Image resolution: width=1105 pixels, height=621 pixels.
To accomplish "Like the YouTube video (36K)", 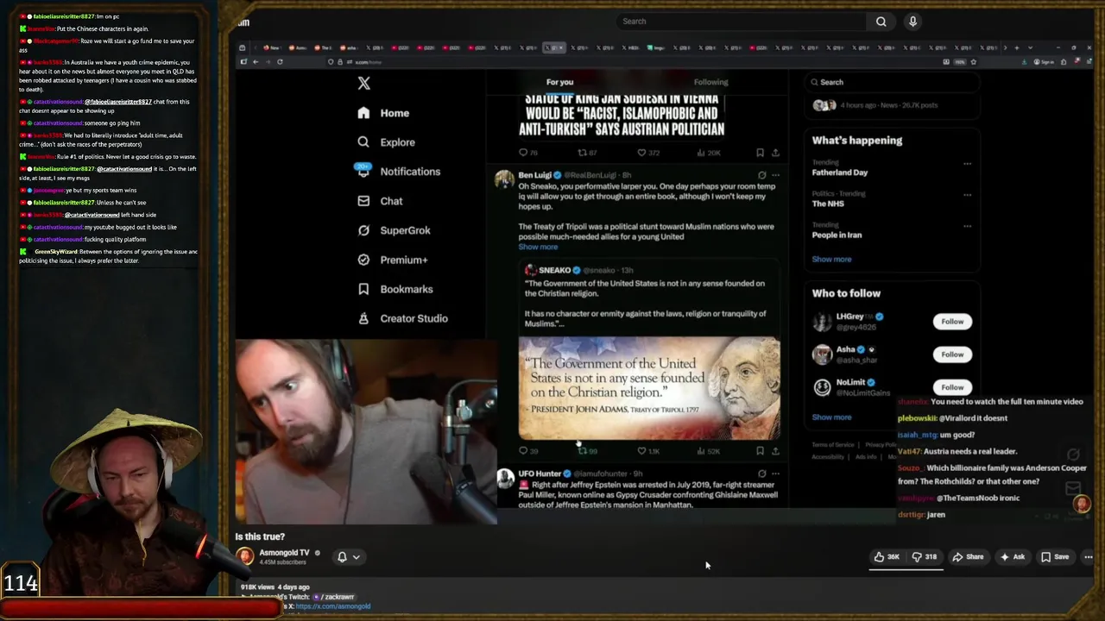I will [887, 557].
